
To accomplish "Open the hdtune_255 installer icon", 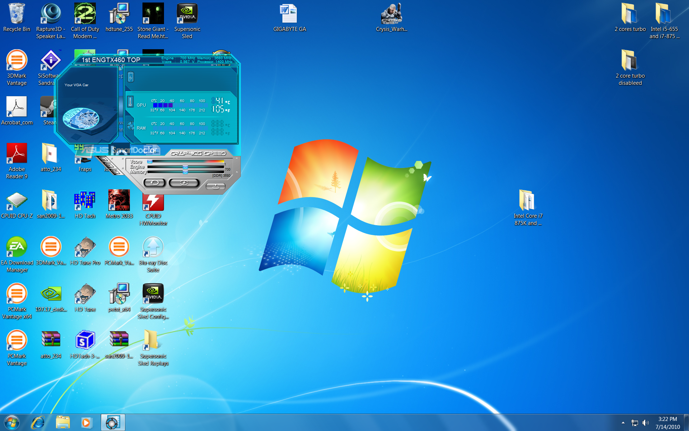I will pos(119,17).
